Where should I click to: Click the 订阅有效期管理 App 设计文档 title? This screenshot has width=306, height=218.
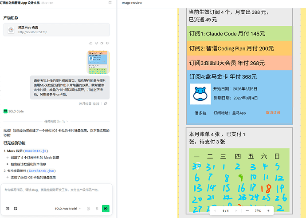20,3
